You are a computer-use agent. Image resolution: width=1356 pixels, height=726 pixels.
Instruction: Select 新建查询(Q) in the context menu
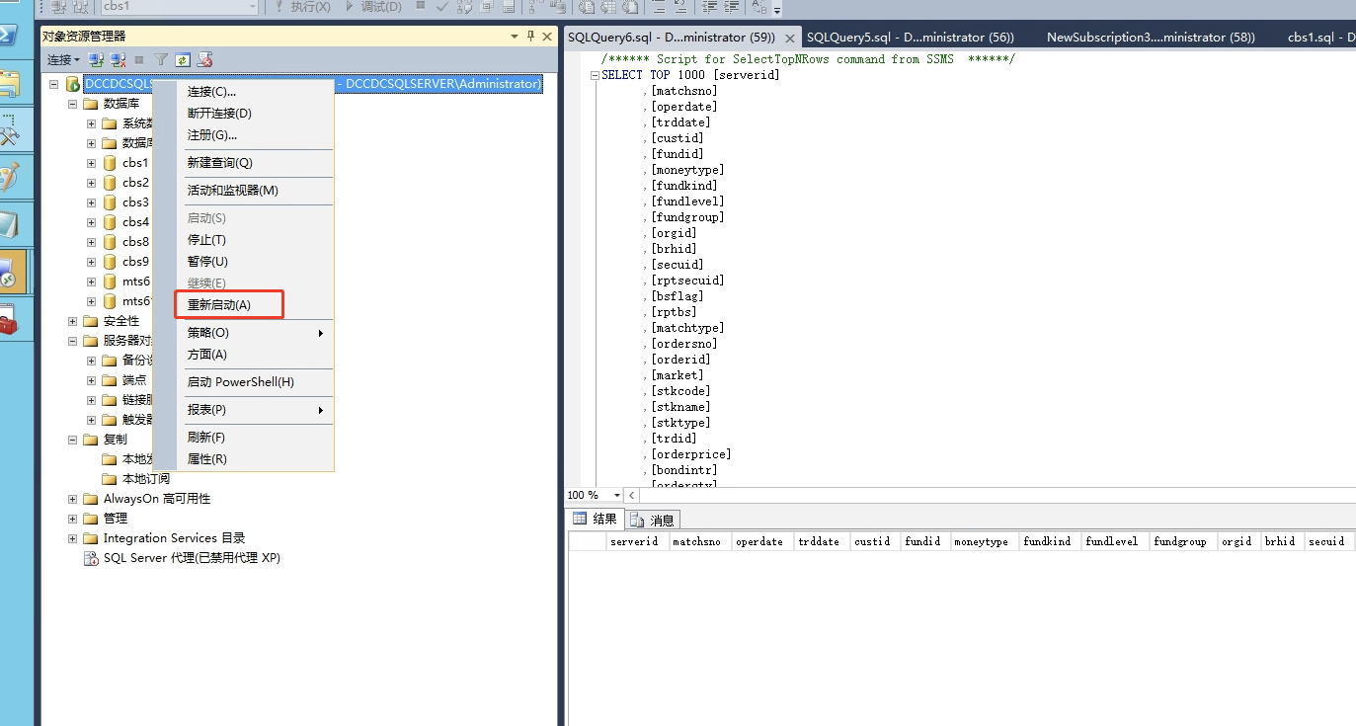pyautogui.click(x=220, y=163)
